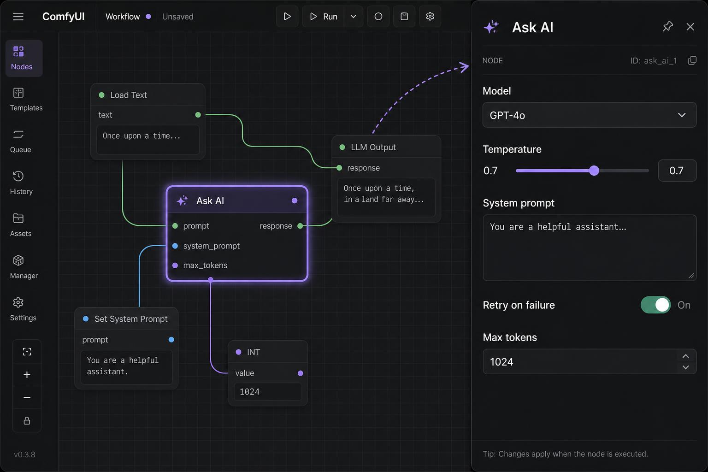Toggle the Retry on failure switch
This screenshot has width=708, height=472.
pos(655,305)
